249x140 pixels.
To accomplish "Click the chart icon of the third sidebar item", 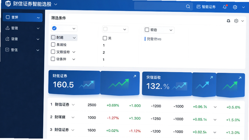I will tap(7, 39).
